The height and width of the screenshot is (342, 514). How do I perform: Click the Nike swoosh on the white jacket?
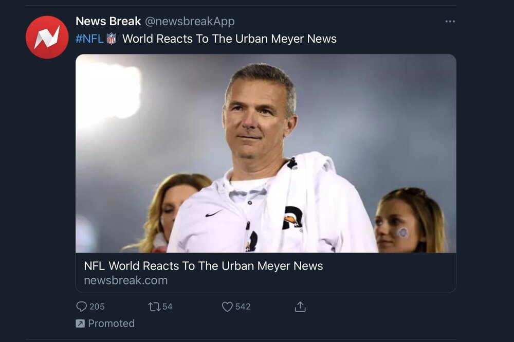tap(214, 213)
